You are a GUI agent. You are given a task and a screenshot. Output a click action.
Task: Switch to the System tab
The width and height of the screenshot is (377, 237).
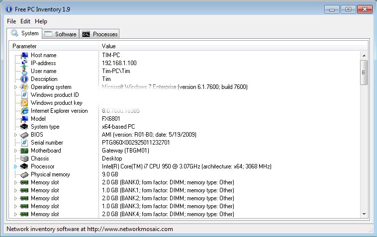[x=24, y=33]
